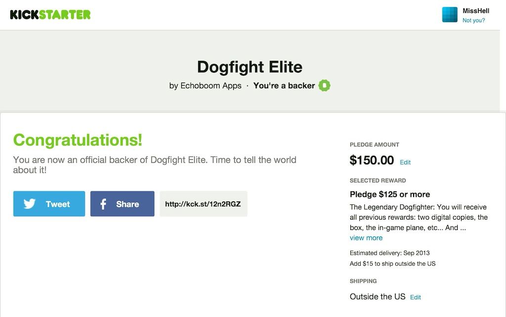The width and height of the screenshot is (506, 317).
Task: Visit the Echoboom Apps creator link
Action: (x=211, y=86)
